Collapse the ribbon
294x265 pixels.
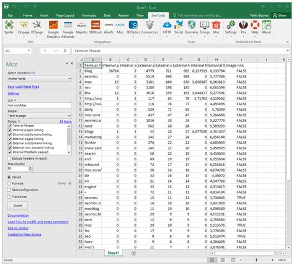point(287,42)
